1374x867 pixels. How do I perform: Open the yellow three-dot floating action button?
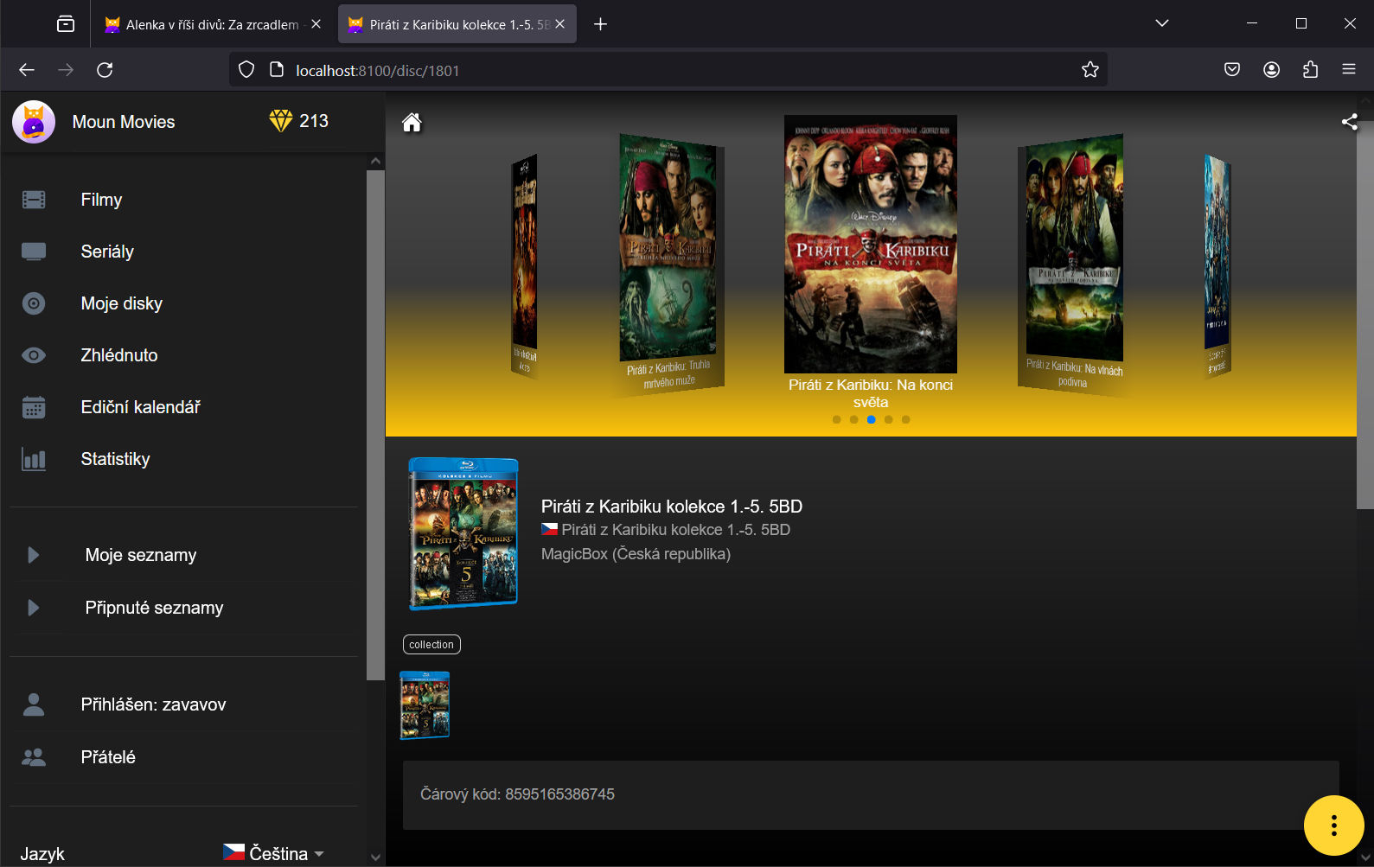pyautogui.click(x=1333, y=826)
